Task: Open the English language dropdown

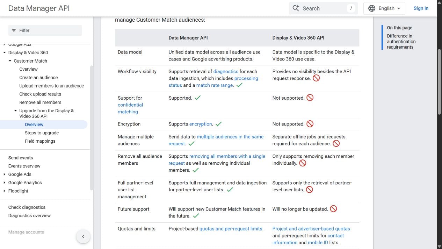Action: pos(384,8)
